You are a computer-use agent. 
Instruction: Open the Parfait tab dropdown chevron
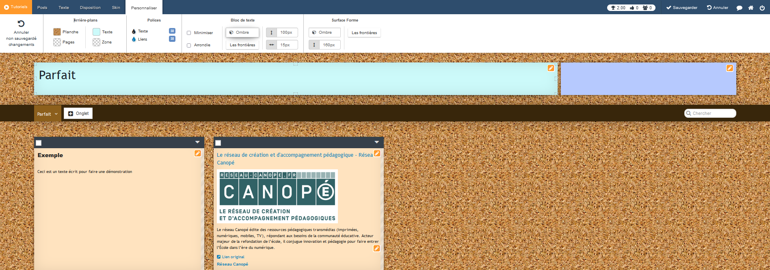pos(56,114)
